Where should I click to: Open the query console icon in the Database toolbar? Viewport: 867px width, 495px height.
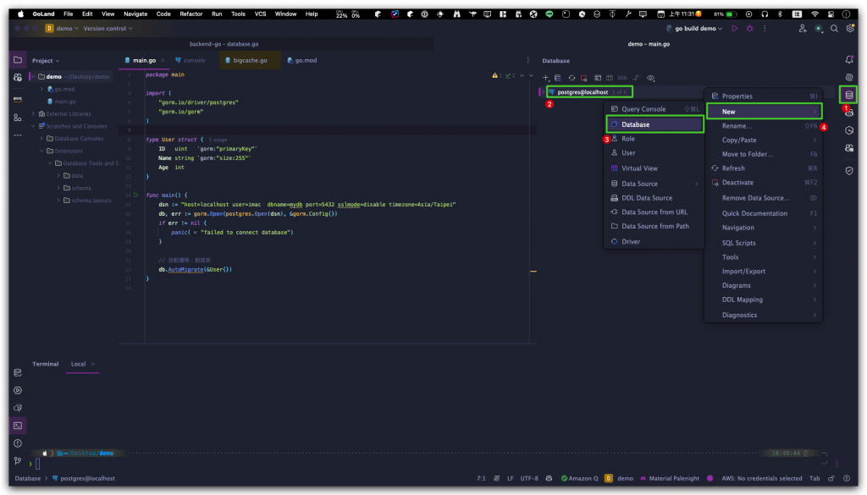click(x=598, y=78)
